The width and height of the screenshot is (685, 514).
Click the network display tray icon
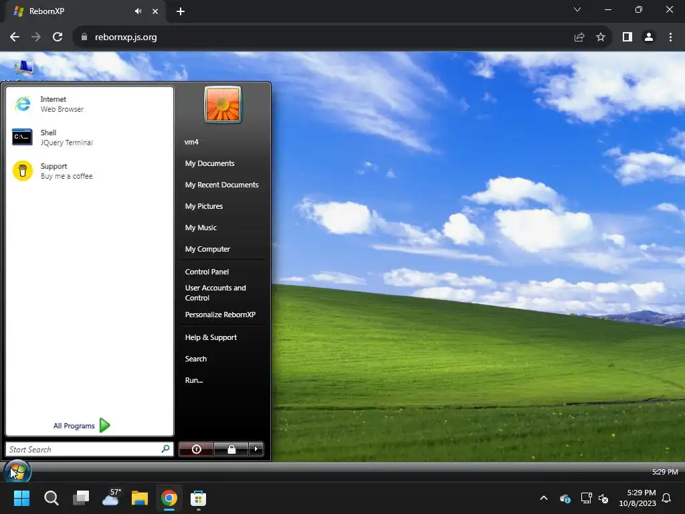[586, 498]
